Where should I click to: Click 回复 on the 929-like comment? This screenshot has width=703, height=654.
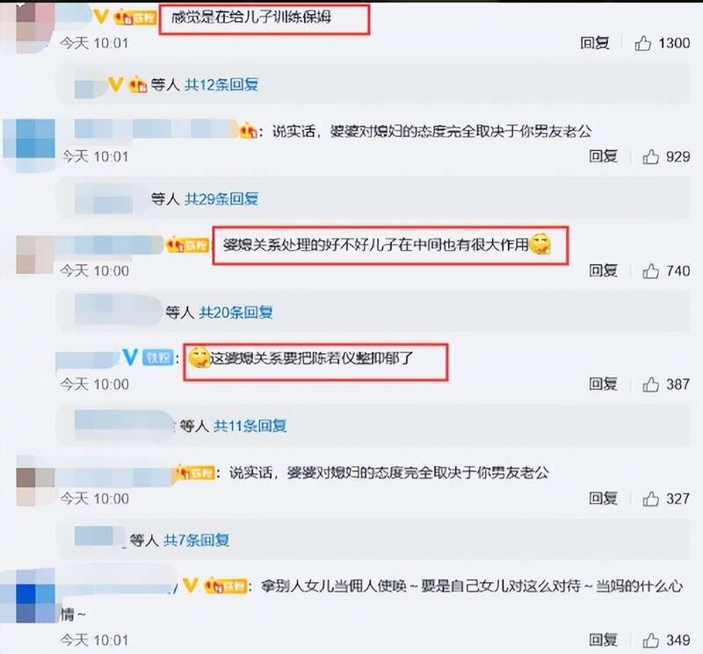pos(603,156)
